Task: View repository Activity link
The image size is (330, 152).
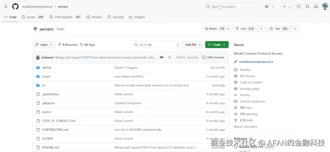Action: (245, 95)
